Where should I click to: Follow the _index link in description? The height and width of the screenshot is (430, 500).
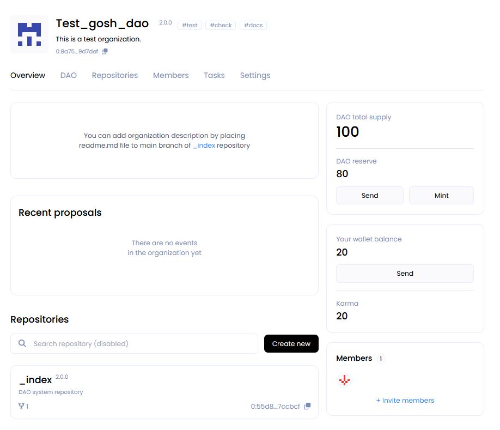click(x=204, y=146)
